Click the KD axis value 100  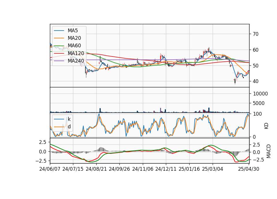[257, 114]
